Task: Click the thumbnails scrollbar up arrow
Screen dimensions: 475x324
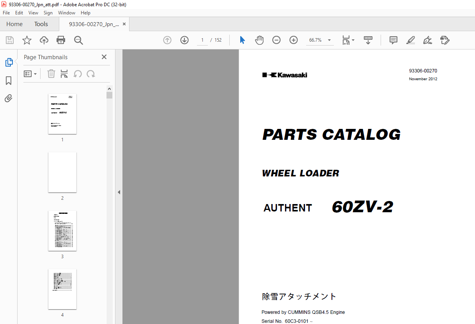Action: pyautogui.click(x=110, y=88)
